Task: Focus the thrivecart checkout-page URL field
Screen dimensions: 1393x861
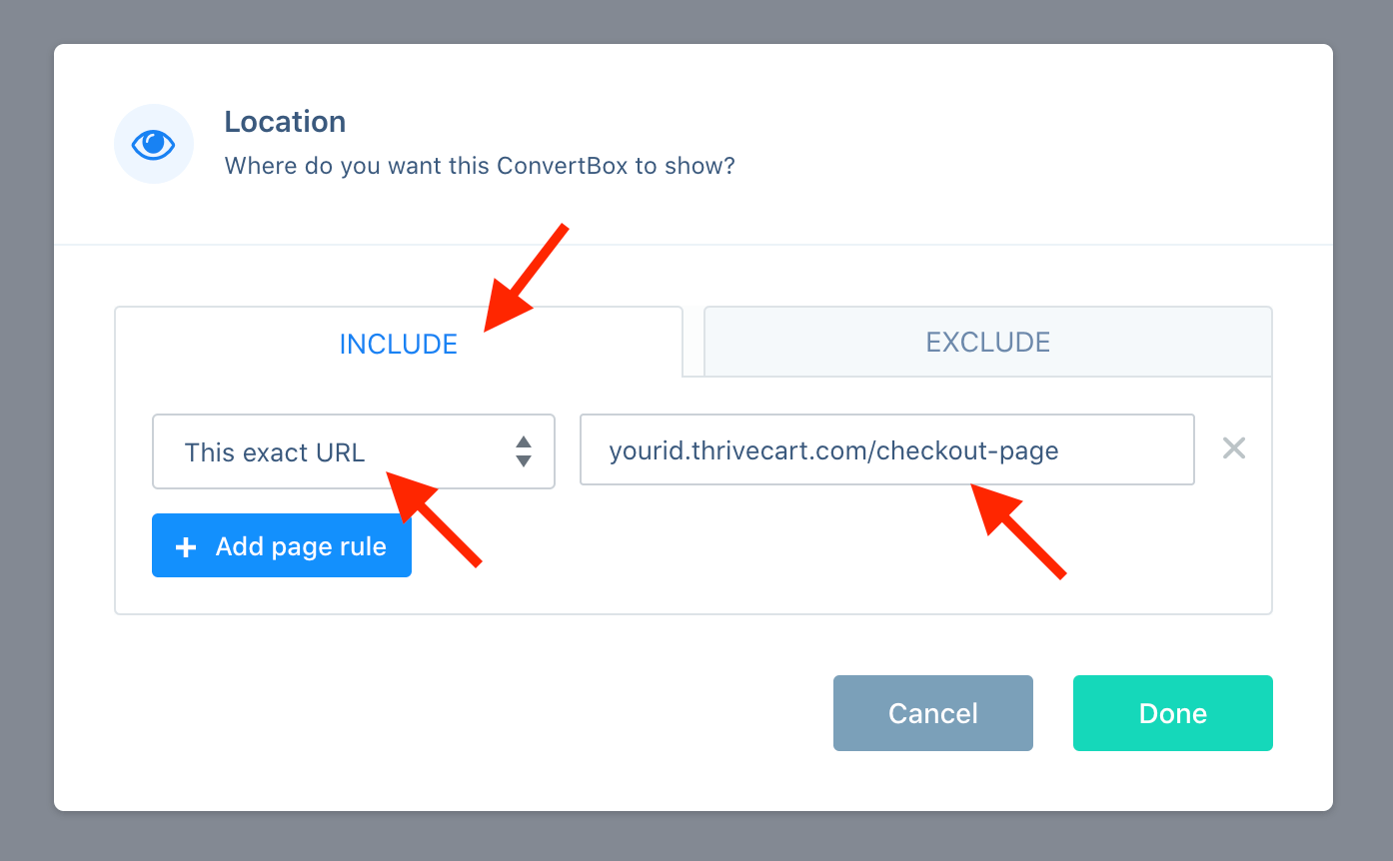Action: pos(887,449)
